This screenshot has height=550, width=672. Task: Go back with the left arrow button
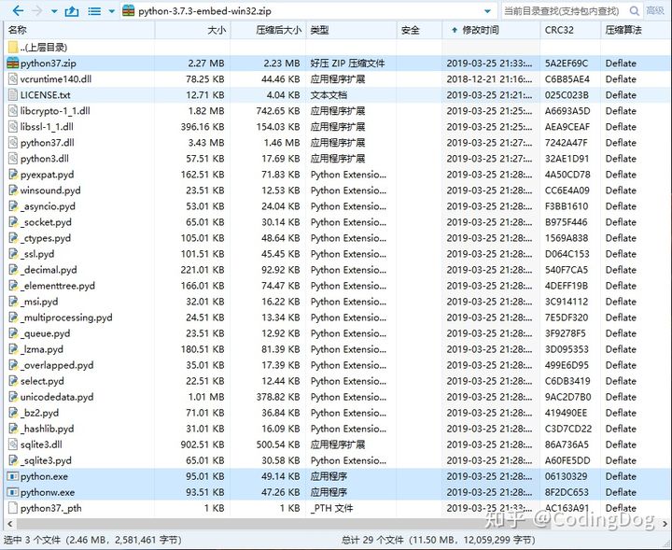pos(18,10)
